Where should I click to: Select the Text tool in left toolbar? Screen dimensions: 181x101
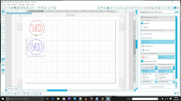(3, 48)
